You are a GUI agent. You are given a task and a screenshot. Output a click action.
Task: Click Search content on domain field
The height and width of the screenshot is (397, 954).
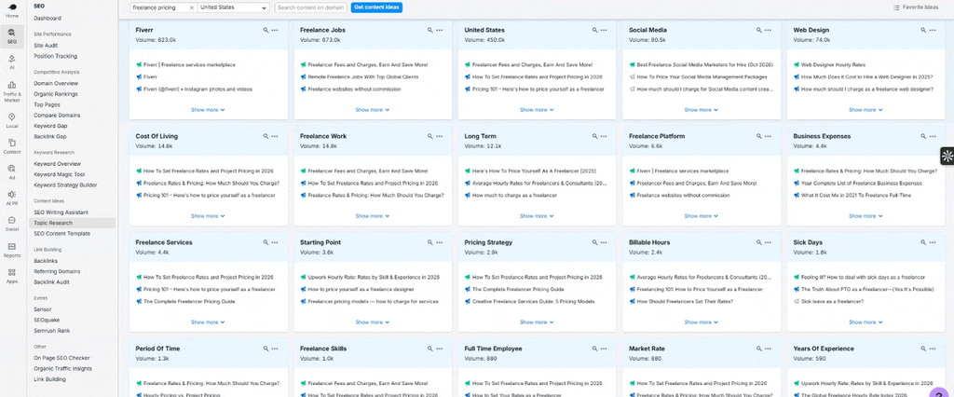pos(311,7)
